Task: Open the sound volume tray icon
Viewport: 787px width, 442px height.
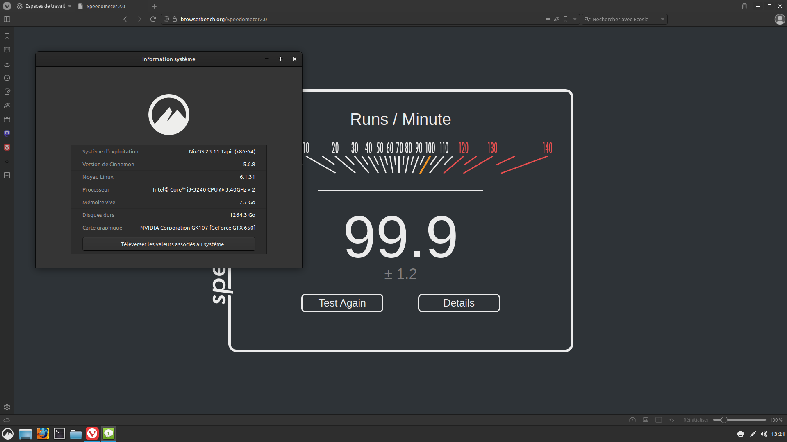Action: pos(764,434)
